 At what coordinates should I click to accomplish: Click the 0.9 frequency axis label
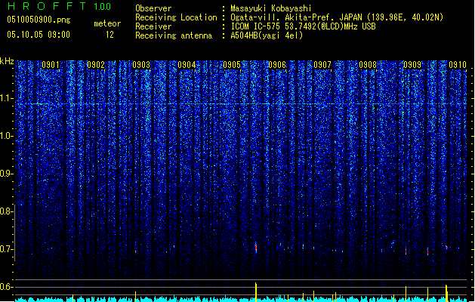[7, 174]
